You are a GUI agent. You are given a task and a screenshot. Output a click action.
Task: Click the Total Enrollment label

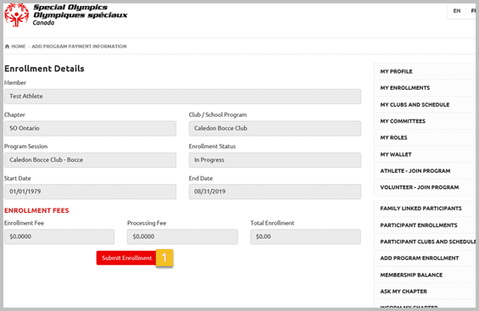pos(272,223)
